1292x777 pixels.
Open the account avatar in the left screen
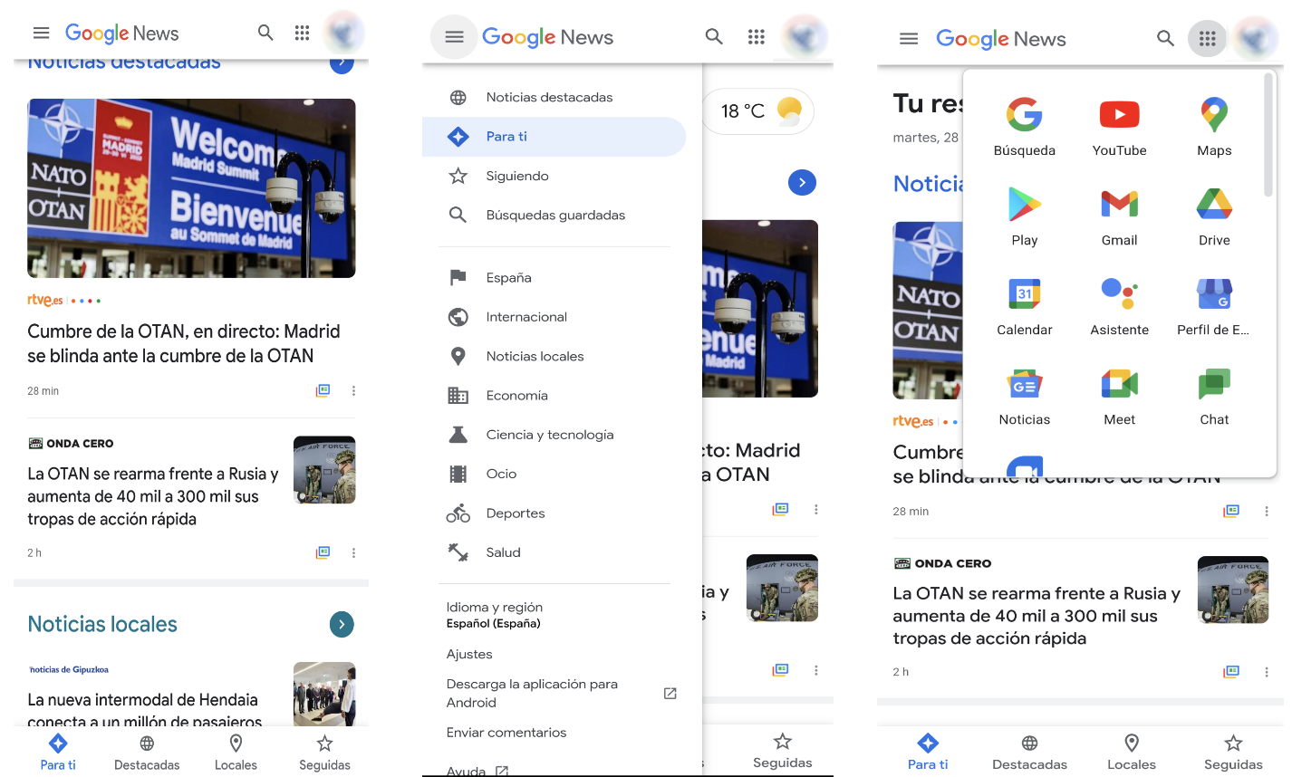pos(344,34)
